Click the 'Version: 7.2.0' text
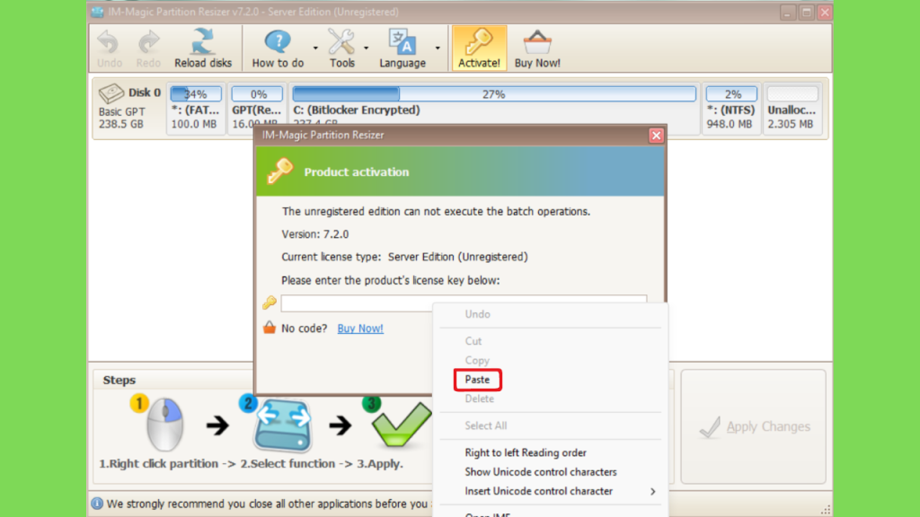Image resolution: width=920 pixels, height=517 pixels. tap(315, 234)
